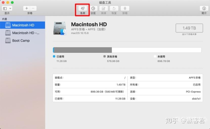Choose the Restore (恢复) toolbar icon
The image size is (210, 129).
(114, 9)
